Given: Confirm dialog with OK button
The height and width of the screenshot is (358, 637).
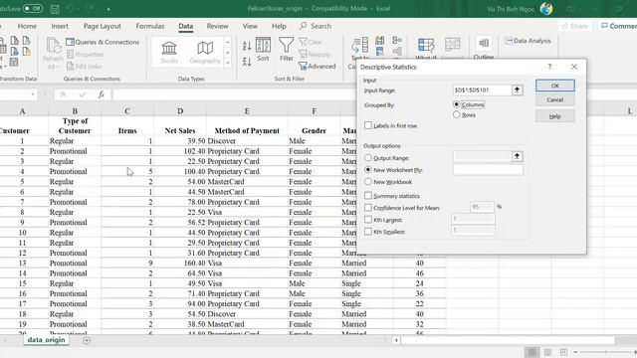Looking at the screenshot, I should click(555, 86).
